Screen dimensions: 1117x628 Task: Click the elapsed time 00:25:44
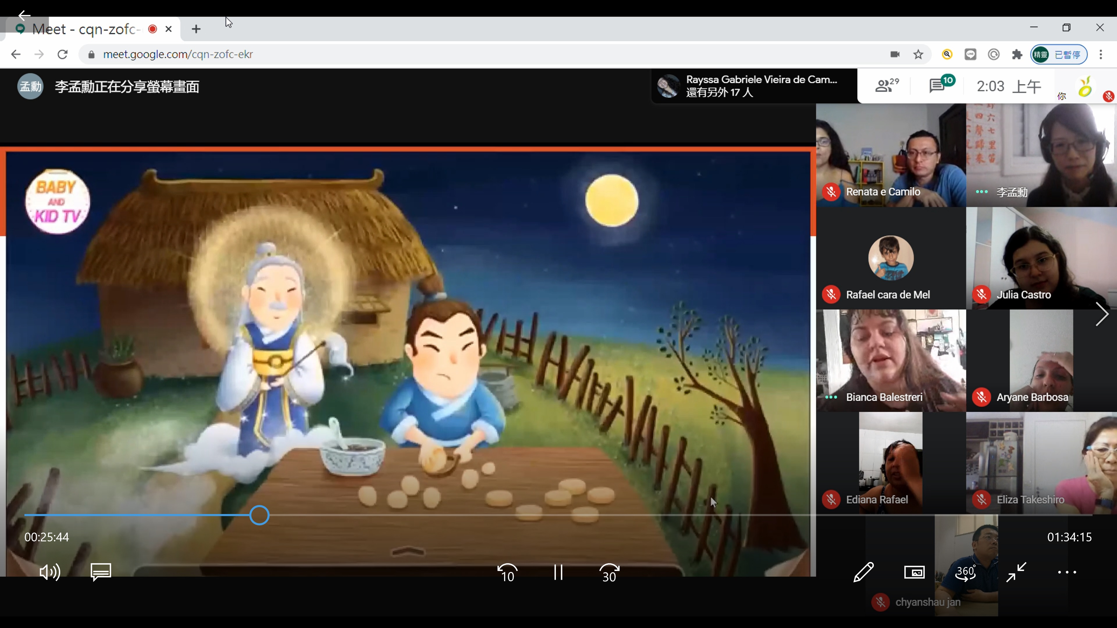point(47,537)
